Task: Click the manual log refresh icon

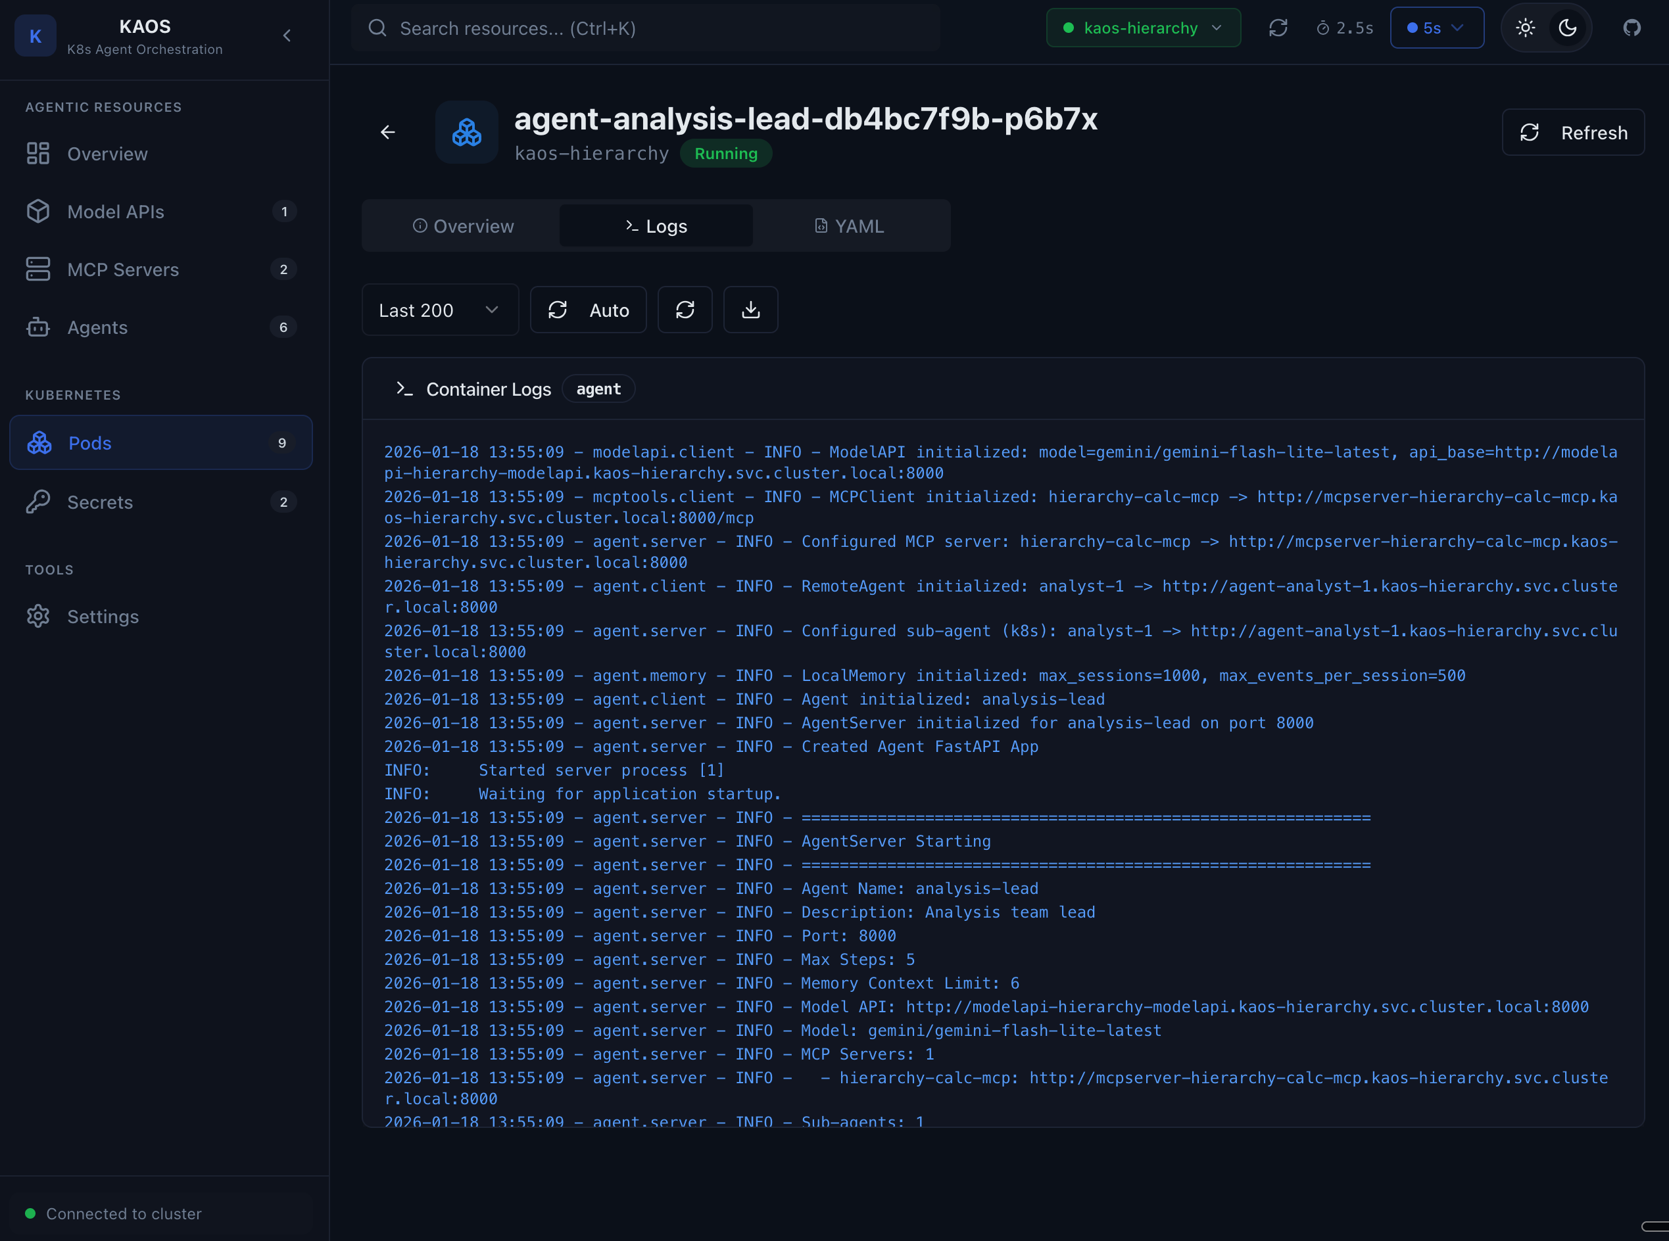Action: point(685,310)
